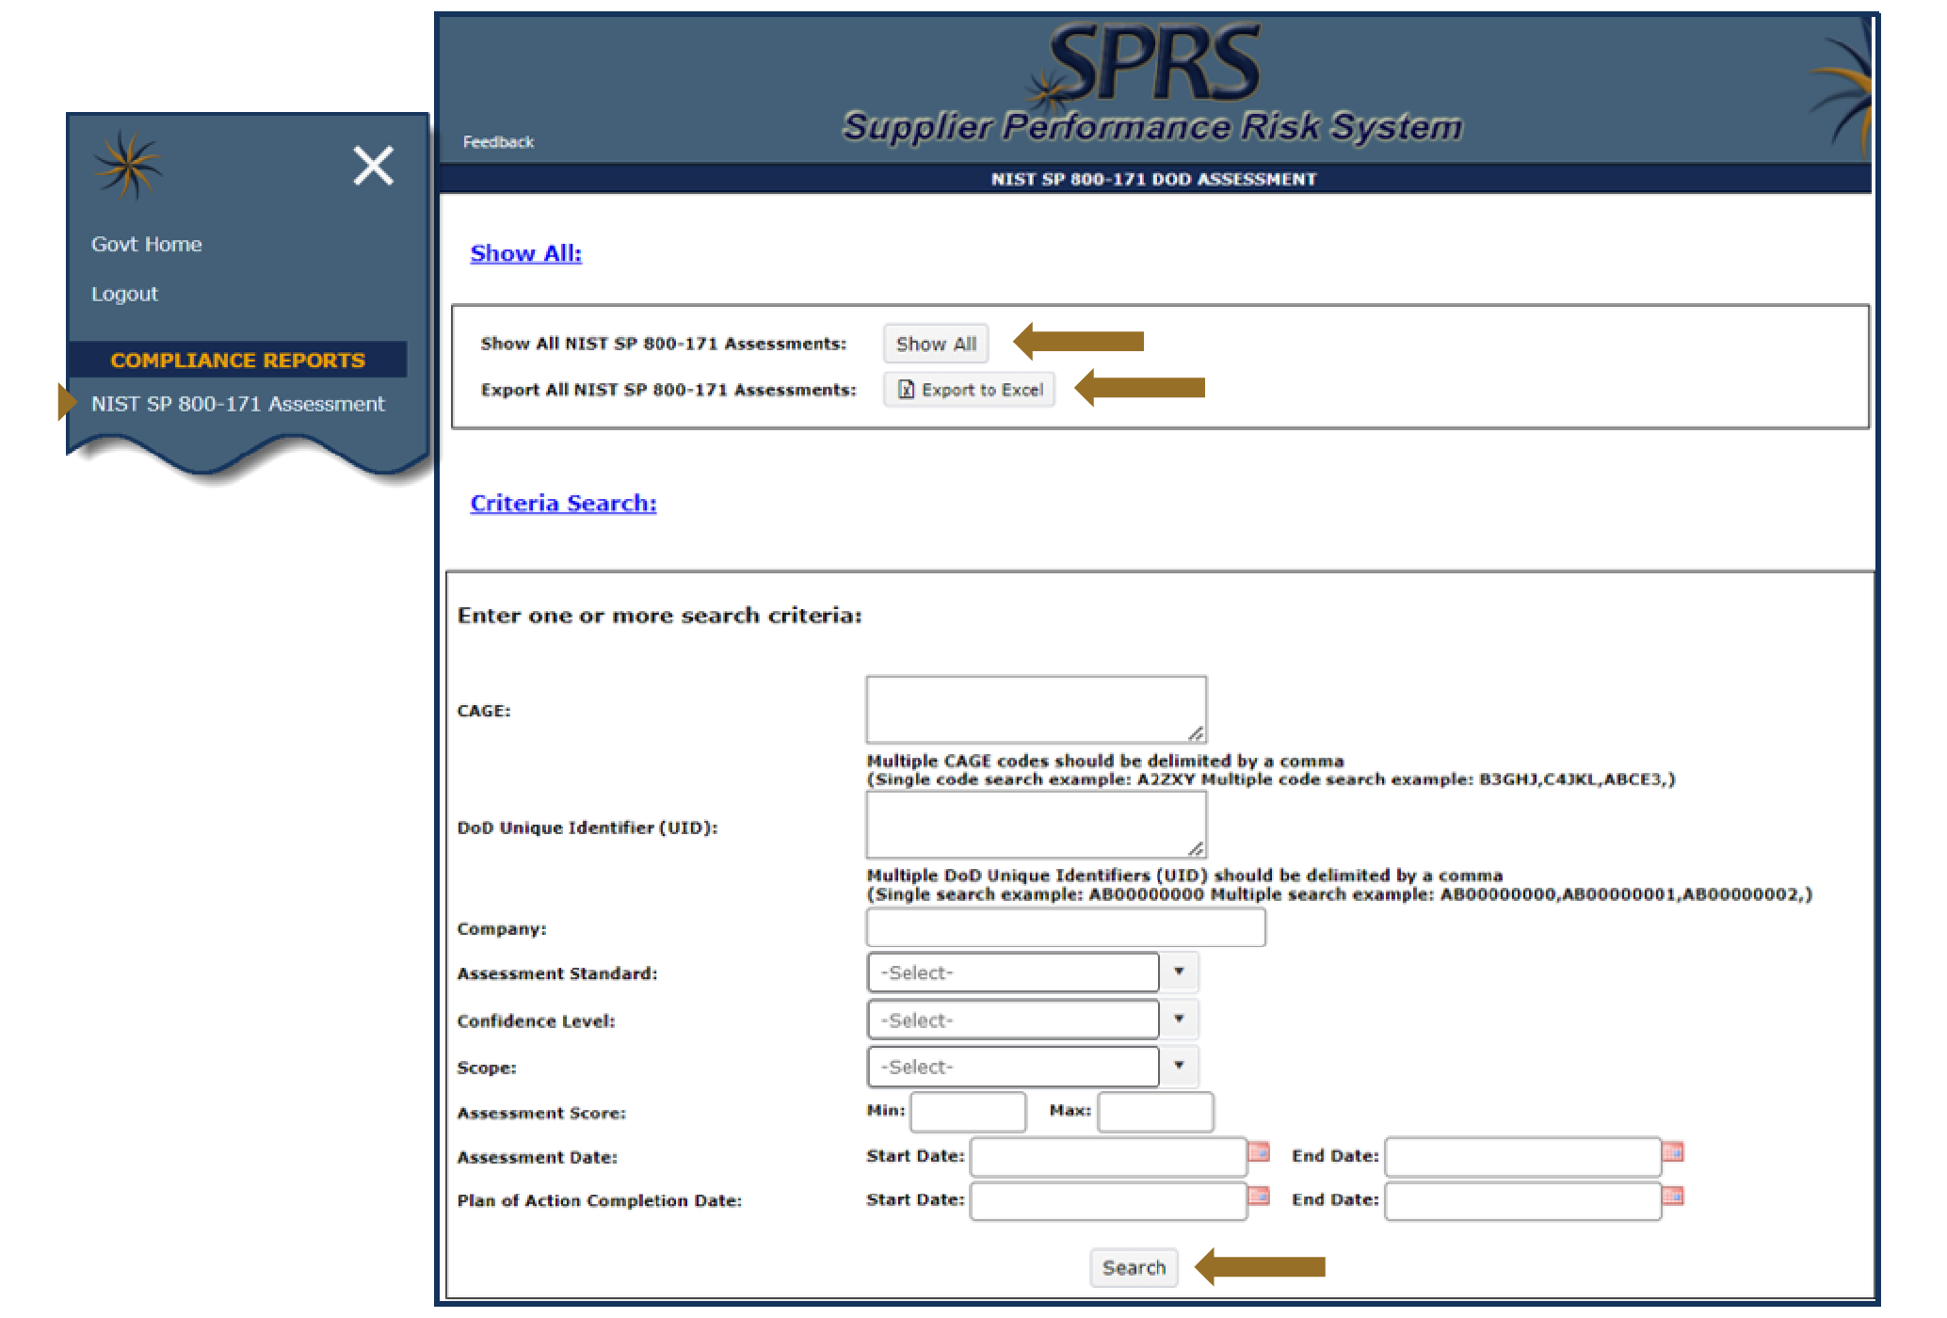Image resolution: width=1947 pixels, height=1318 pixels.
Task: Open calendar for Assessment Date end
Action: pos(1673,1151)
